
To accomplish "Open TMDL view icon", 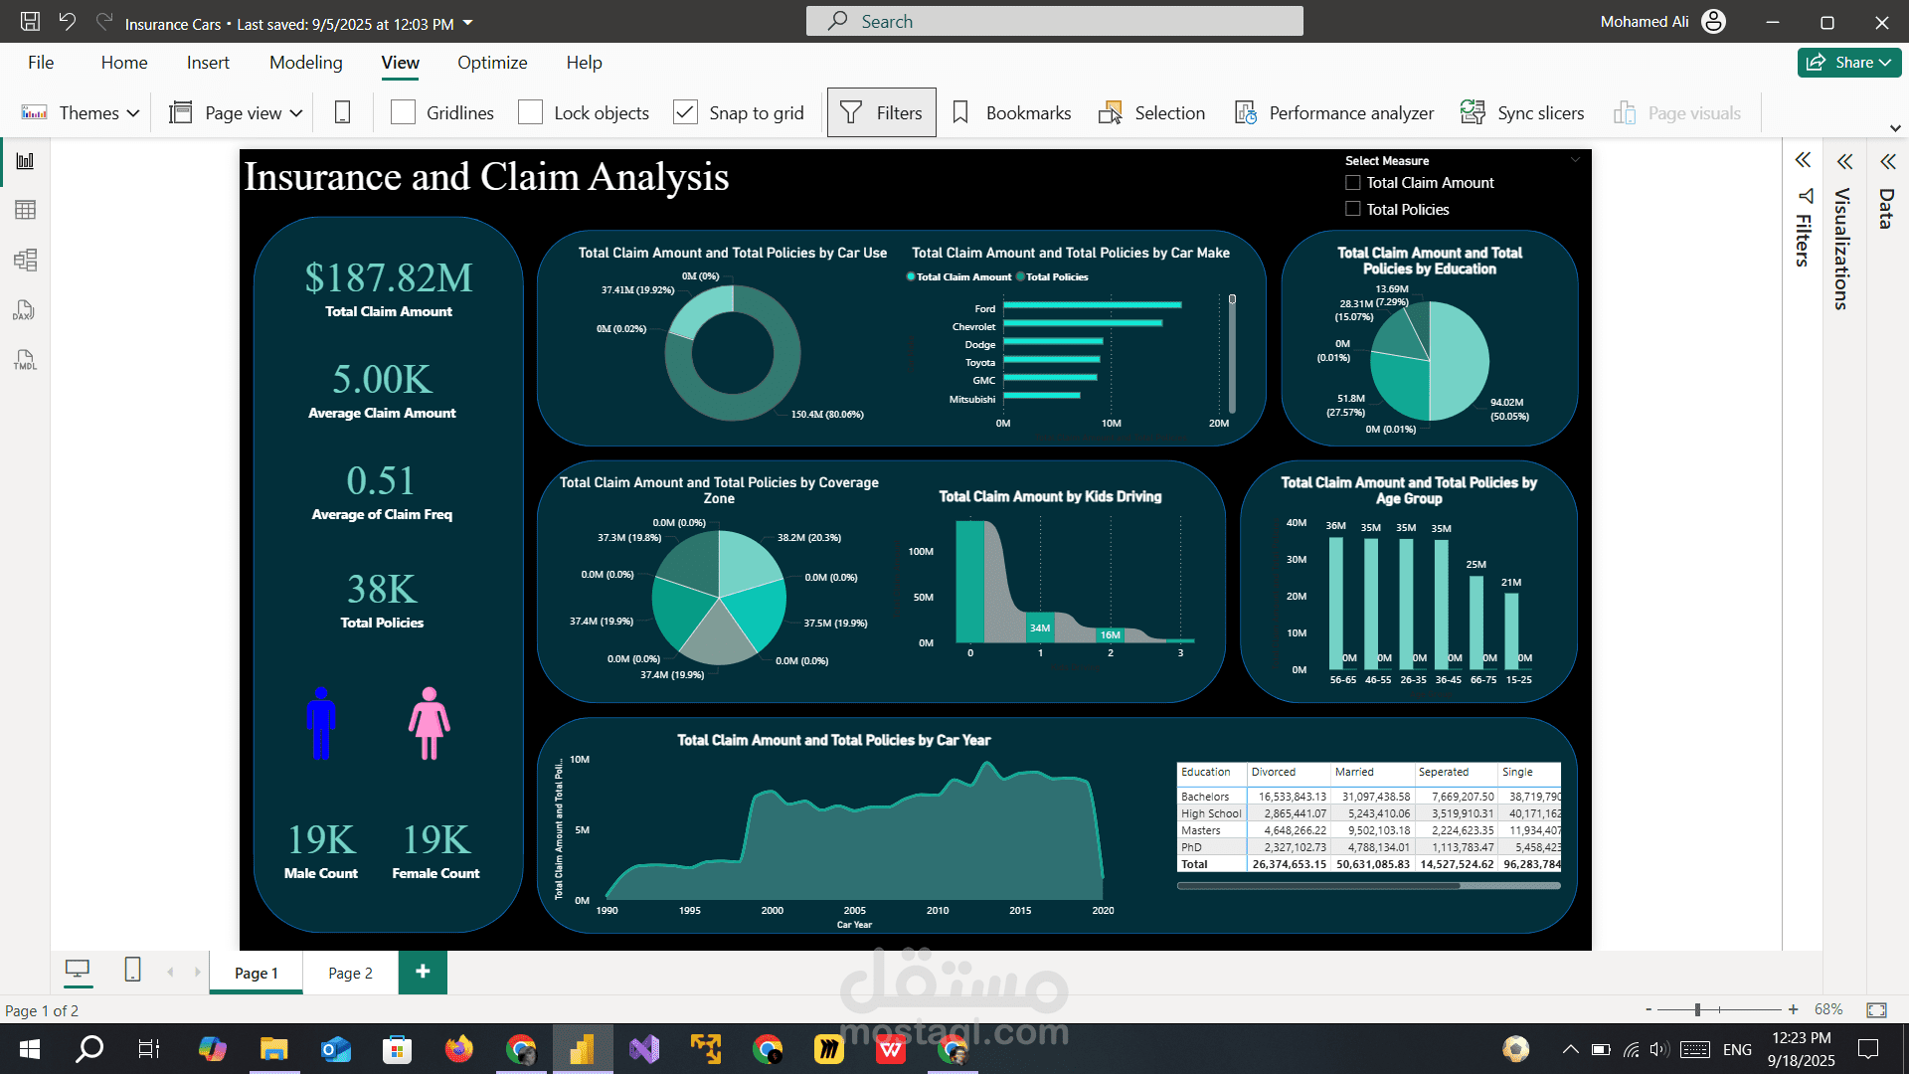I will [25, 360].
